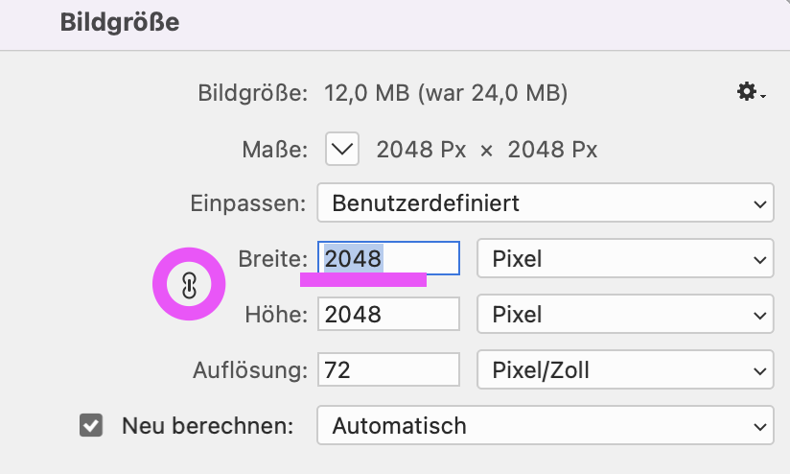
Task: Toggle the constrain proportions chain link icon
Action: (x=189, y=285)
